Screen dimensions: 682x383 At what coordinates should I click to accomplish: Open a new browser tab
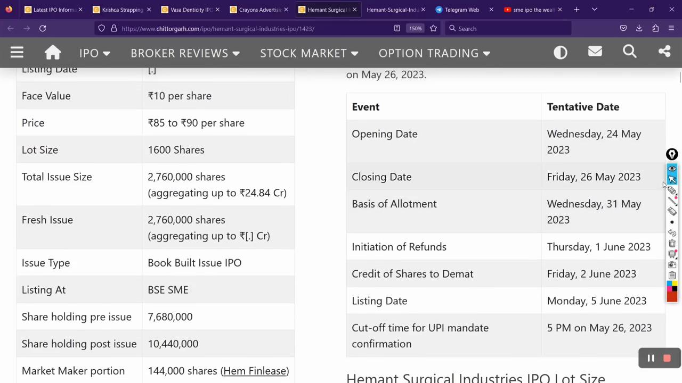(x=577, y=10)
